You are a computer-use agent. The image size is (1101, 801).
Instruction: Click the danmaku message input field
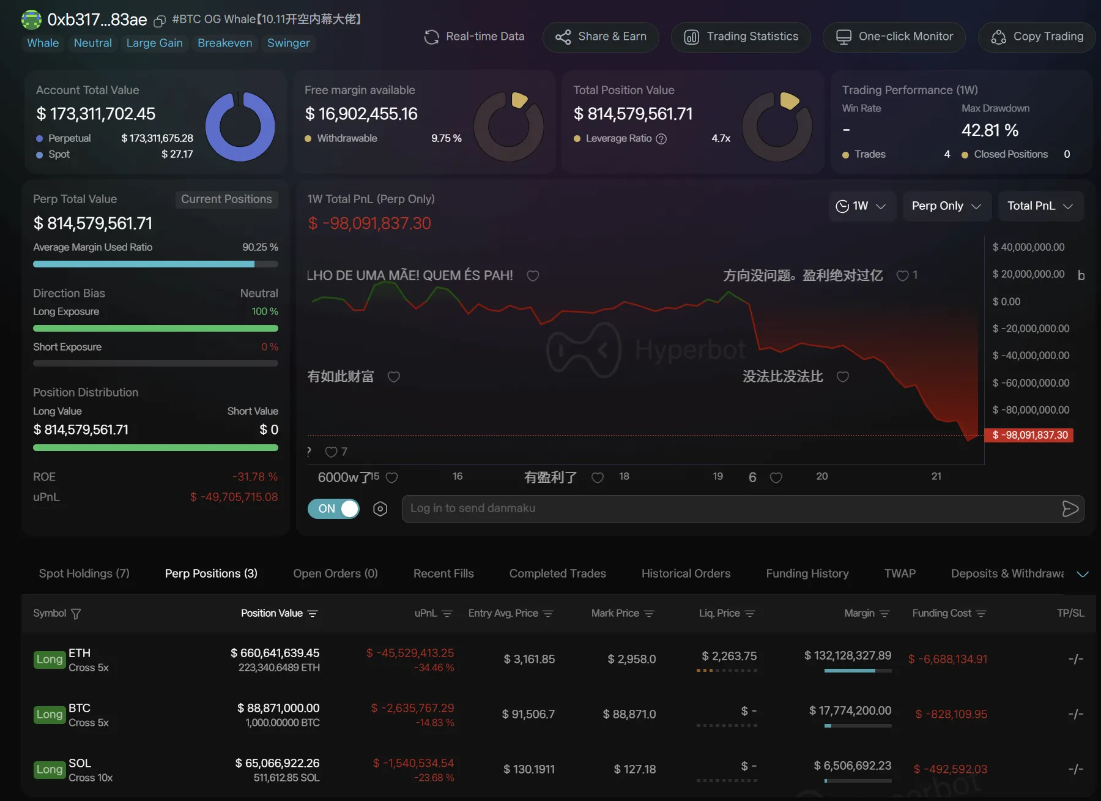728,509
